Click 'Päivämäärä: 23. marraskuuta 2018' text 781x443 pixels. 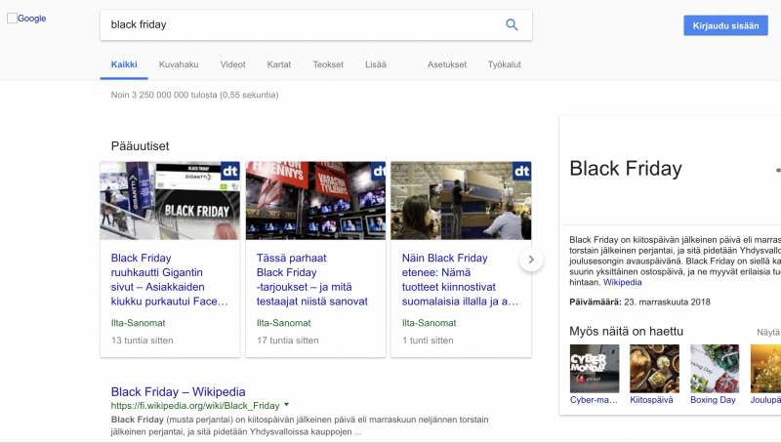coord(639,302)
